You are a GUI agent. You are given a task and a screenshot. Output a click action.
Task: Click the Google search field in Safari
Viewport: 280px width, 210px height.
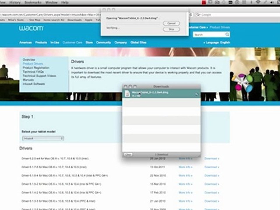tap(237, 15)
